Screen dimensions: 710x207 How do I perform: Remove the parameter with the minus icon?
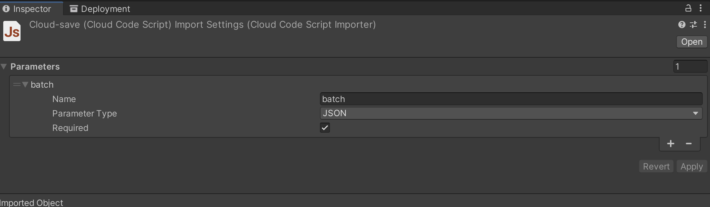[689, 144]
